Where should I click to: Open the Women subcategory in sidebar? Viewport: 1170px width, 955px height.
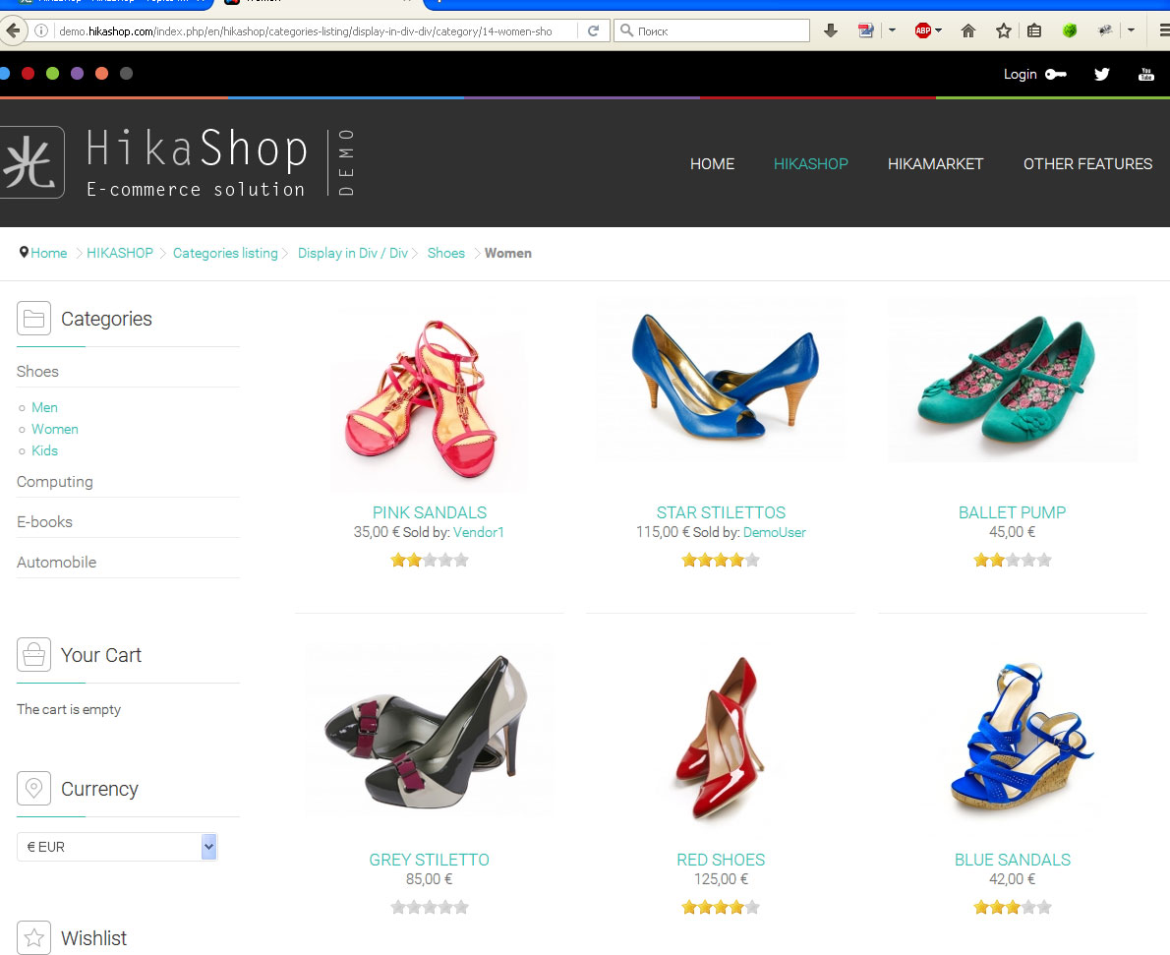(x=54, y=429)
